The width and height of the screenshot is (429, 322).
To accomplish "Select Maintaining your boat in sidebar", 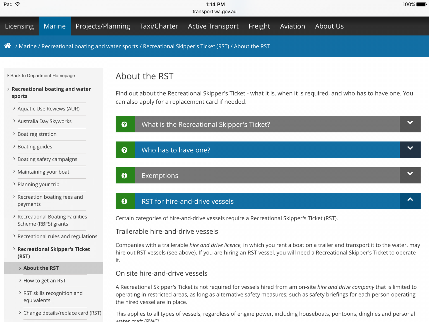I will 43,172.
